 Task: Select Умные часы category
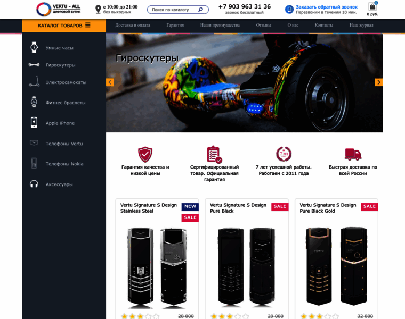[60, 48]
